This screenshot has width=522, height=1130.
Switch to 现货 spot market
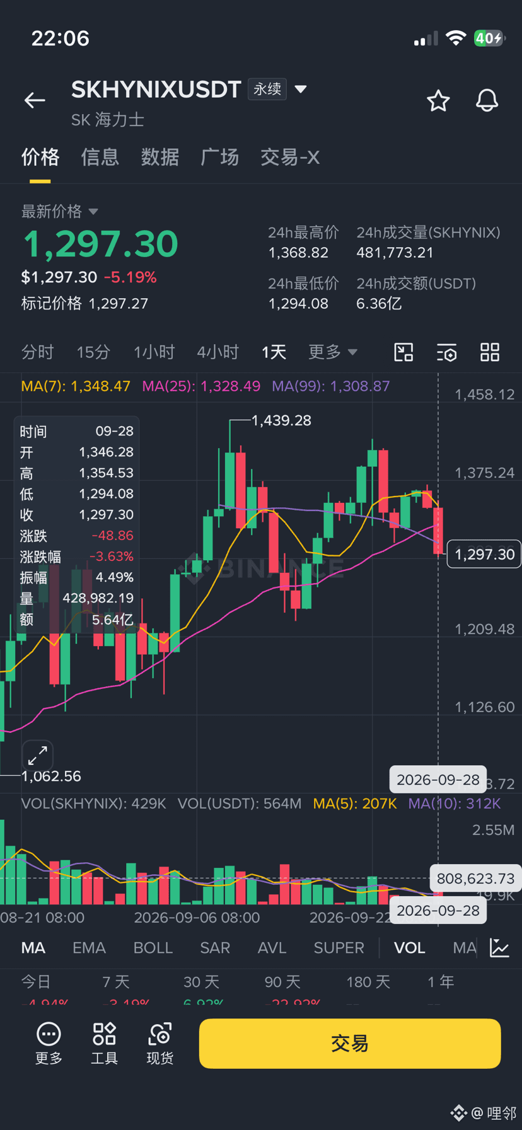point(159,1044)
